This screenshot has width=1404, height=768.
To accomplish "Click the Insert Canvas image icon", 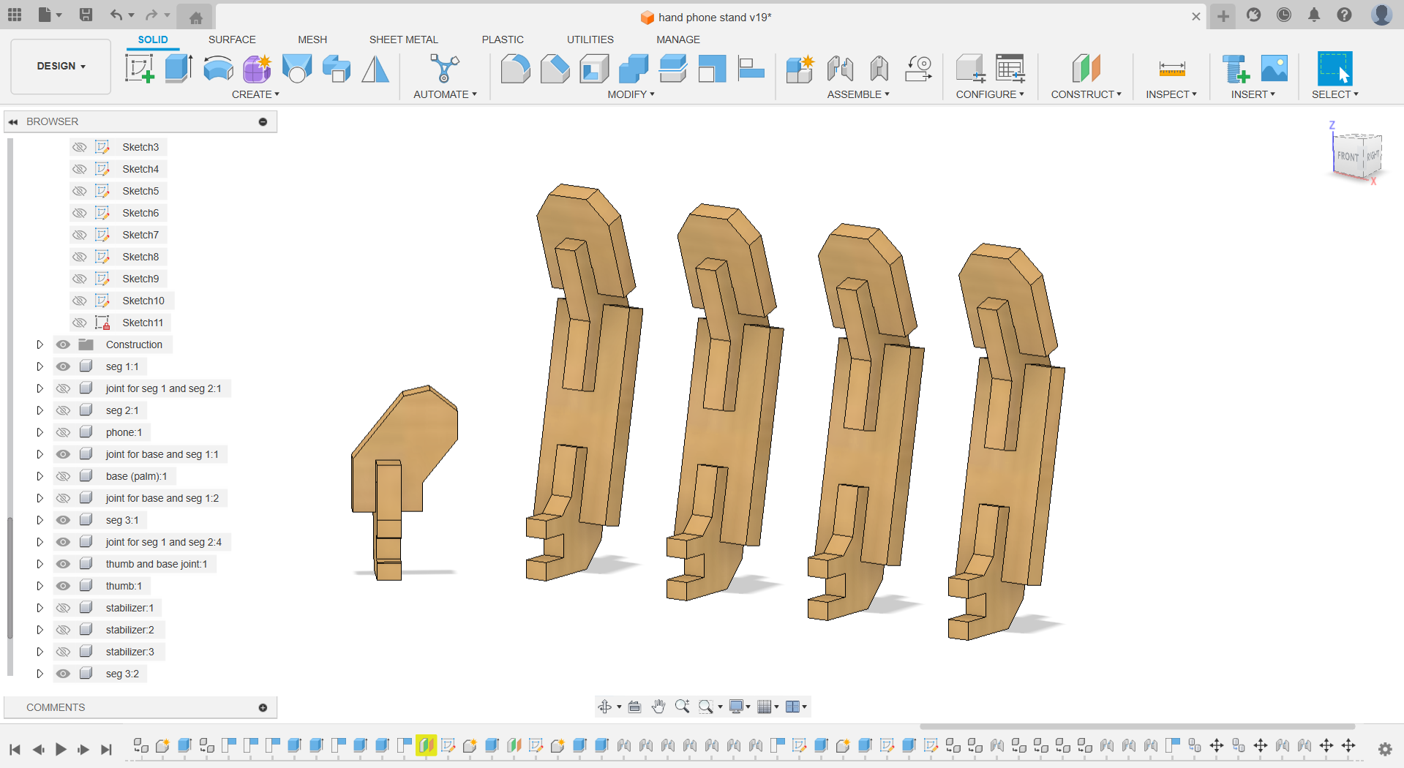I will coord(1275,69).
